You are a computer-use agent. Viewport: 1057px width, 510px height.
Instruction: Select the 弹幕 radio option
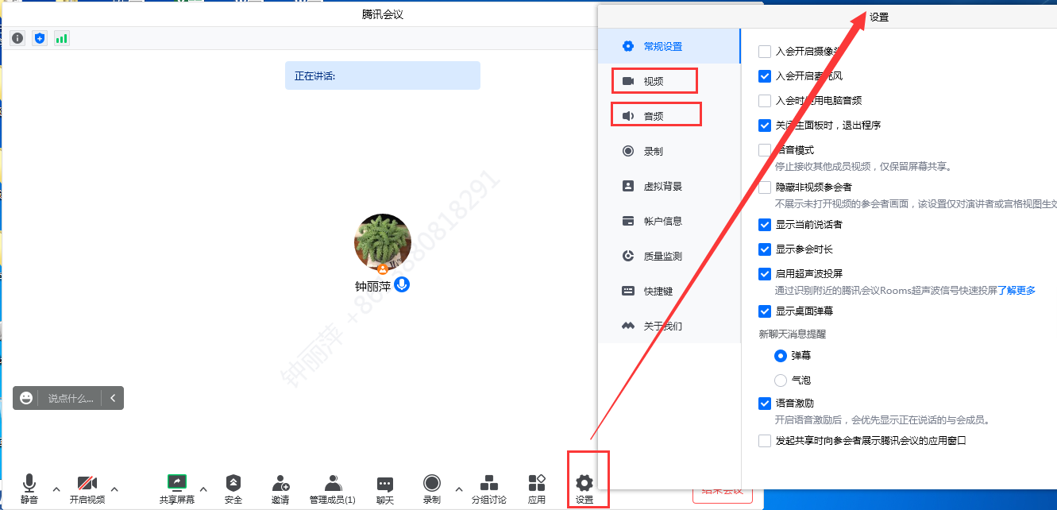pos(781,356)
